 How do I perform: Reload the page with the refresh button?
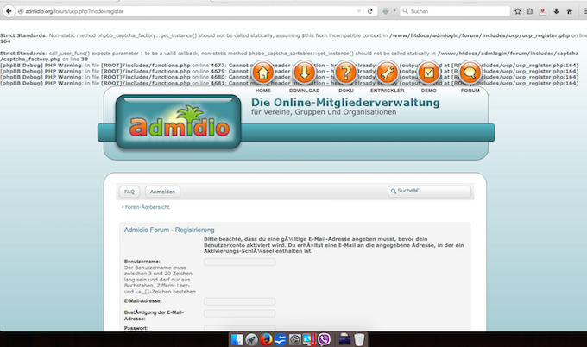370,11
